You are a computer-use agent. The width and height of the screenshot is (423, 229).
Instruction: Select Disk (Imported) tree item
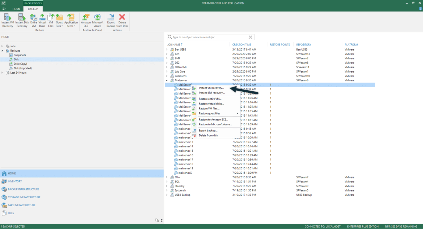coord(23,68)
